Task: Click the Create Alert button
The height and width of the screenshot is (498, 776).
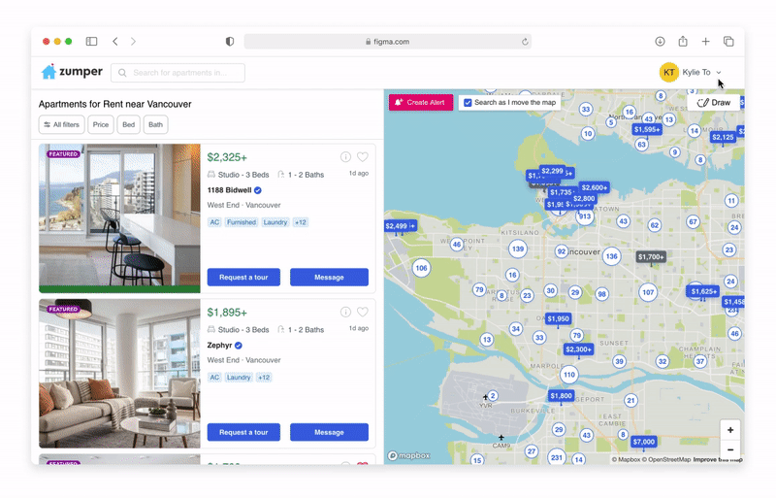Action: [x=421, y=103]
